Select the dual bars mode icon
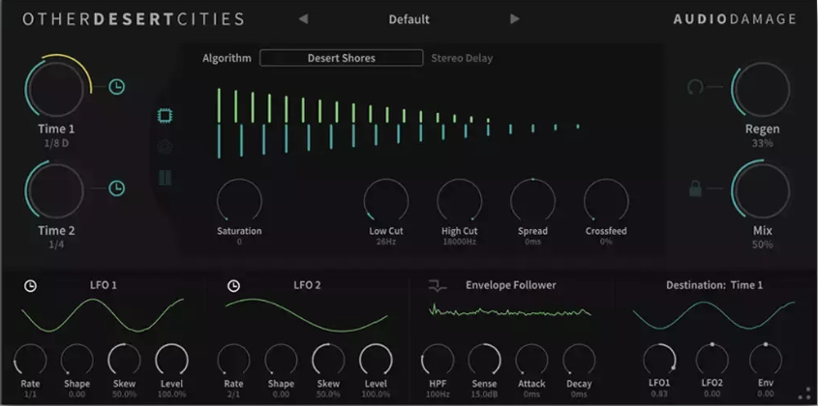This screenshot has width=818, height=406. 165,178
